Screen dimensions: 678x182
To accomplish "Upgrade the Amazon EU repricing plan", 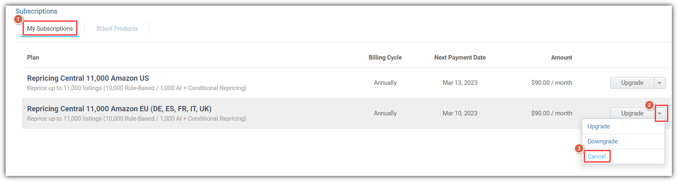I will [x=632, y=113].
